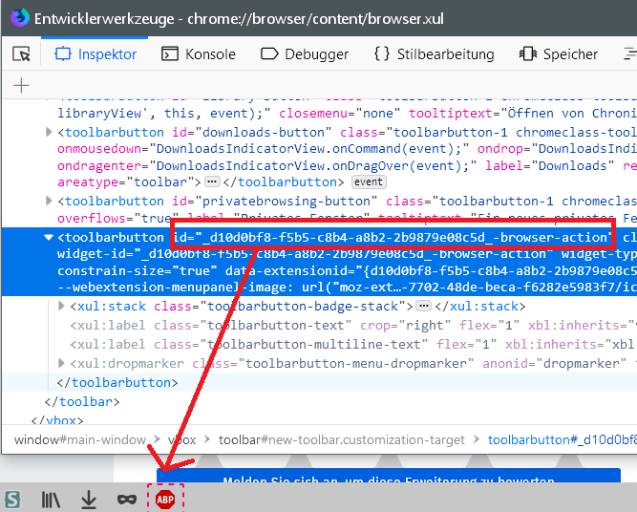Click the green S extension icon

12,498
